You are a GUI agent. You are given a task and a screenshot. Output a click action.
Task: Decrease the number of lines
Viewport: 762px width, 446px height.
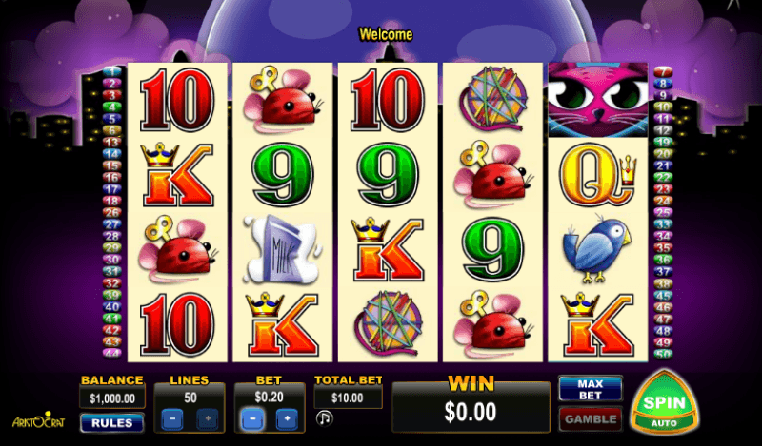172,418
